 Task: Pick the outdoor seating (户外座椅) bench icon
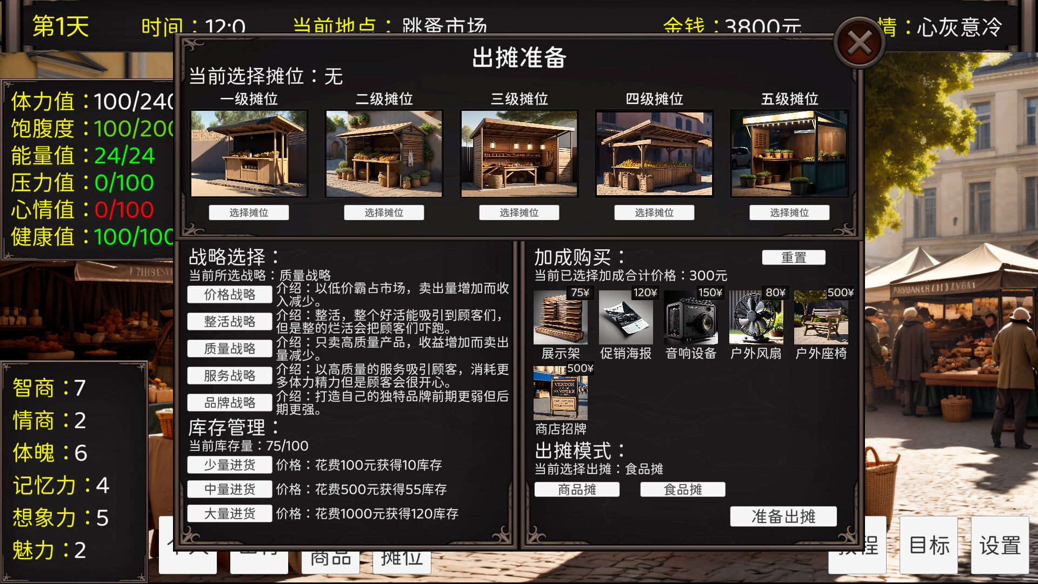pyautogui.click(x=821, y=318)
